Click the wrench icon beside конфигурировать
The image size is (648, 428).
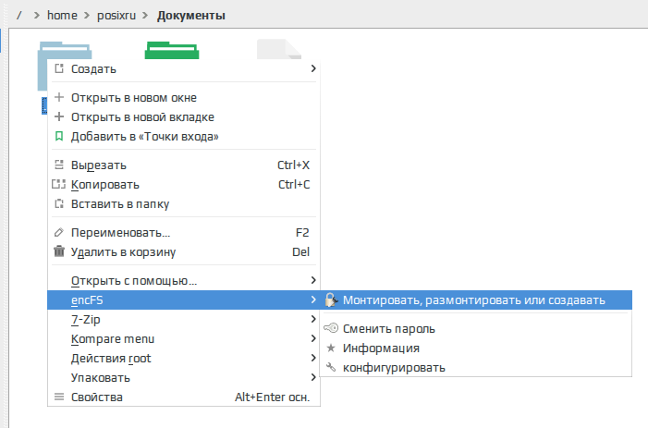pyautogui.click(x=331, y=367)
